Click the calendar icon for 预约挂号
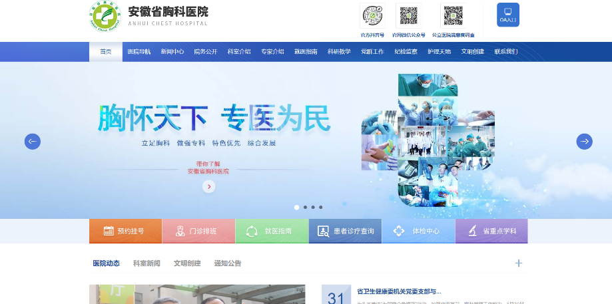 [x=109, y=231]
